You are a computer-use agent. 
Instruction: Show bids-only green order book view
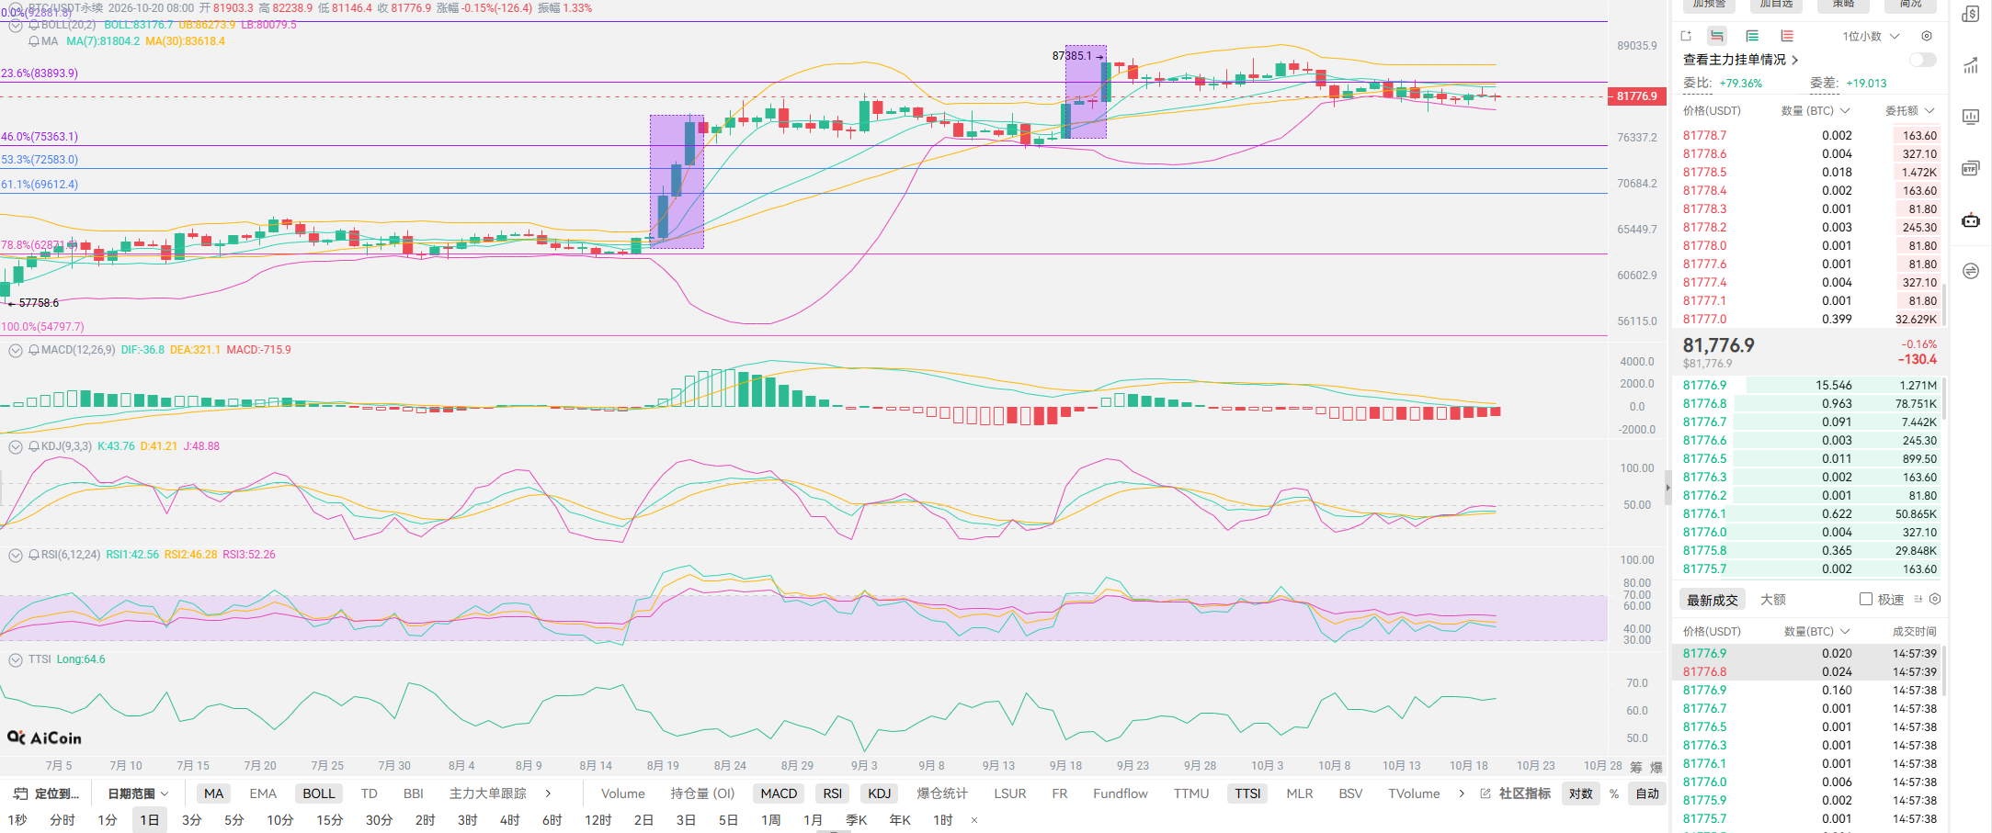click(x=1752, y=36)
